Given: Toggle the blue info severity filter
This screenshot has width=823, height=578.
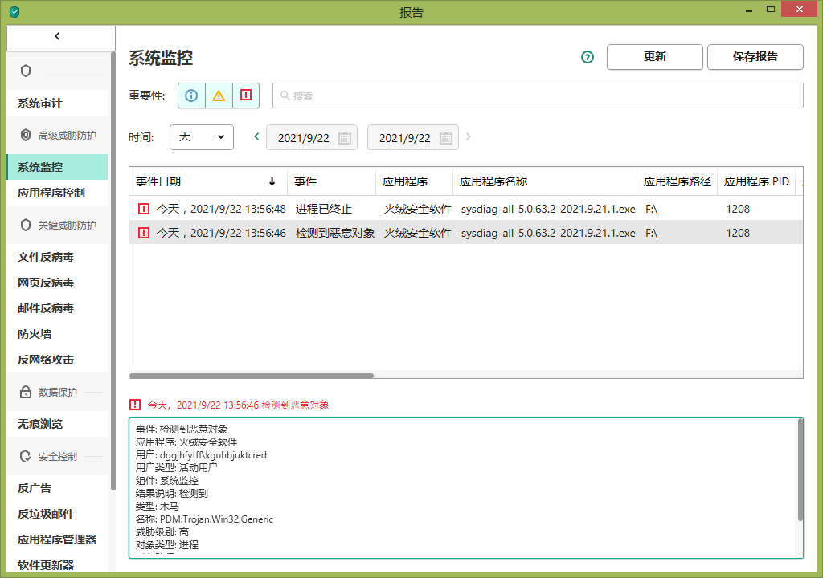Looking at the screenshot, I should [x=190, y=96].
